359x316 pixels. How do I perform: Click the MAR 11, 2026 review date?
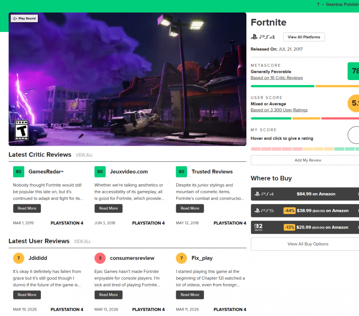187,310
